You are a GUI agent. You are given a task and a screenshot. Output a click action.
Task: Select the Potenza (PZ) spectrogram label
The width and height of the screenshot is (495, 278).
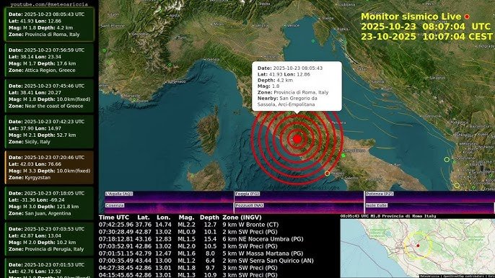point(379,194)
